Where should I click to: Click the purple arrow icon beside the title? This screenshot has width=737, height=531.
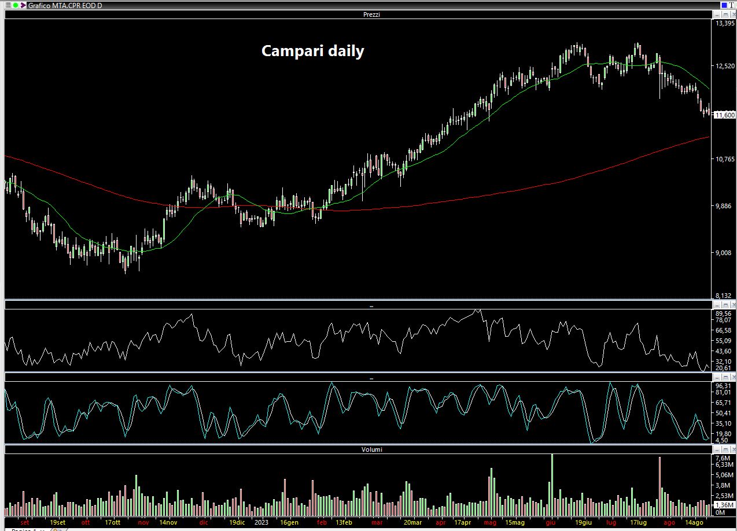point(23,5)
